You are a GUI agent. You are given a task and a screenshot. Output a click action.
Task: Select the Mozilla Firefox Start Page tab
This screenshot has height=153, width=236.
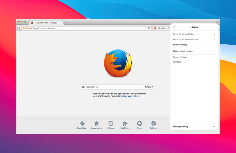(46, 23)
